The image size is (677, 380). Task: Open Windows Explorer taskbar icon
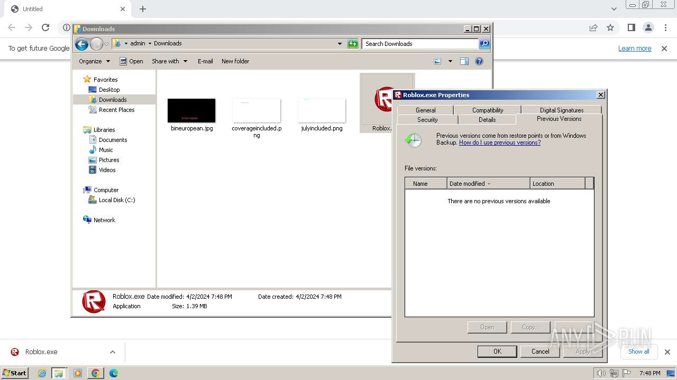tap(59, 373)
